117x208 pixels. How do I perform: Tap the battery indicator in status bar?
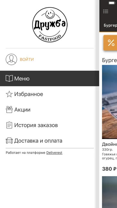tap(112, 3)
